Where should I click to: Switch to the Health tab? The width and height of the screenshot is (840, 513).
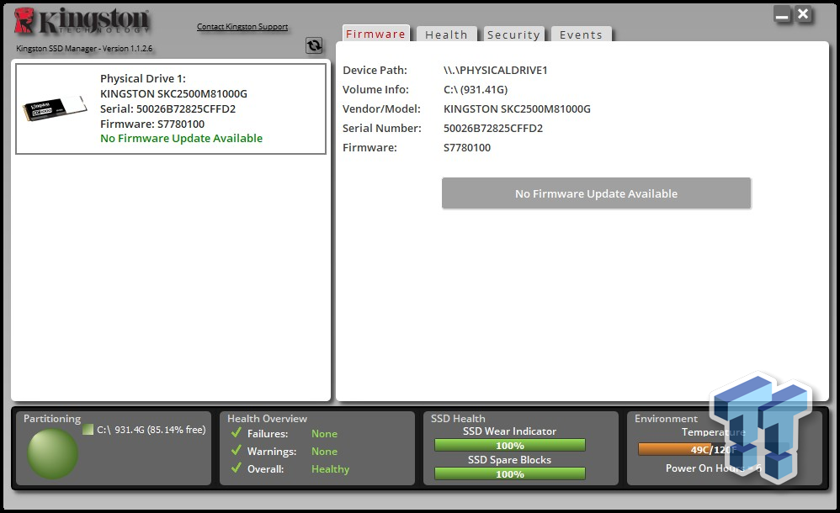[446, 34]
